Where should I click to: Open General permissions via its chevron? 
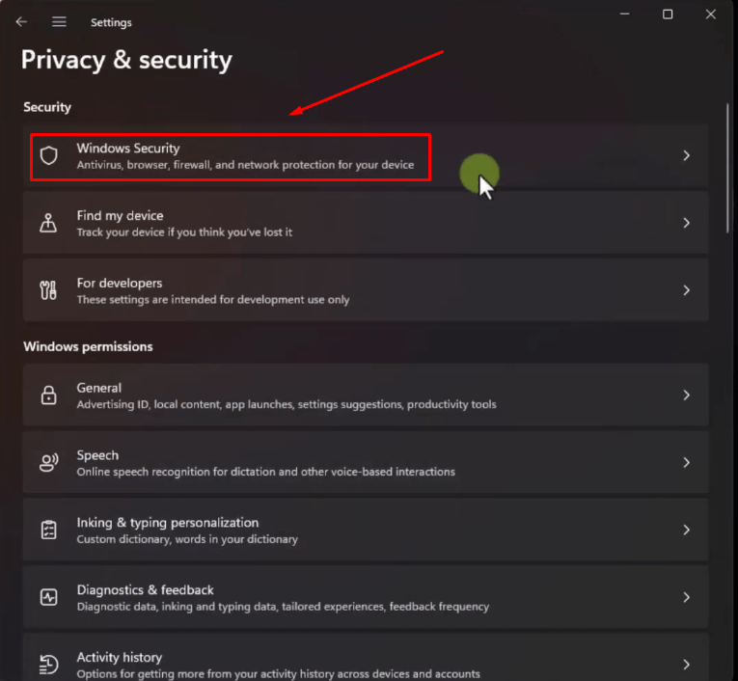coord(686,395)
